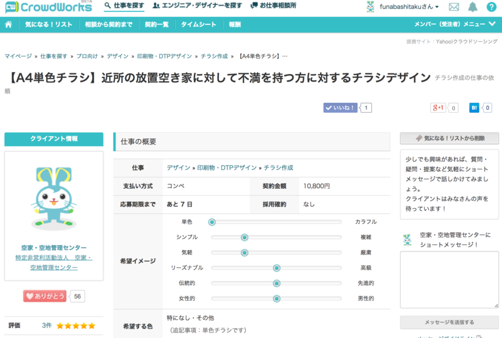The image size is (502, 338).
Task: Click the short message text area
Action: click(449, 280)
